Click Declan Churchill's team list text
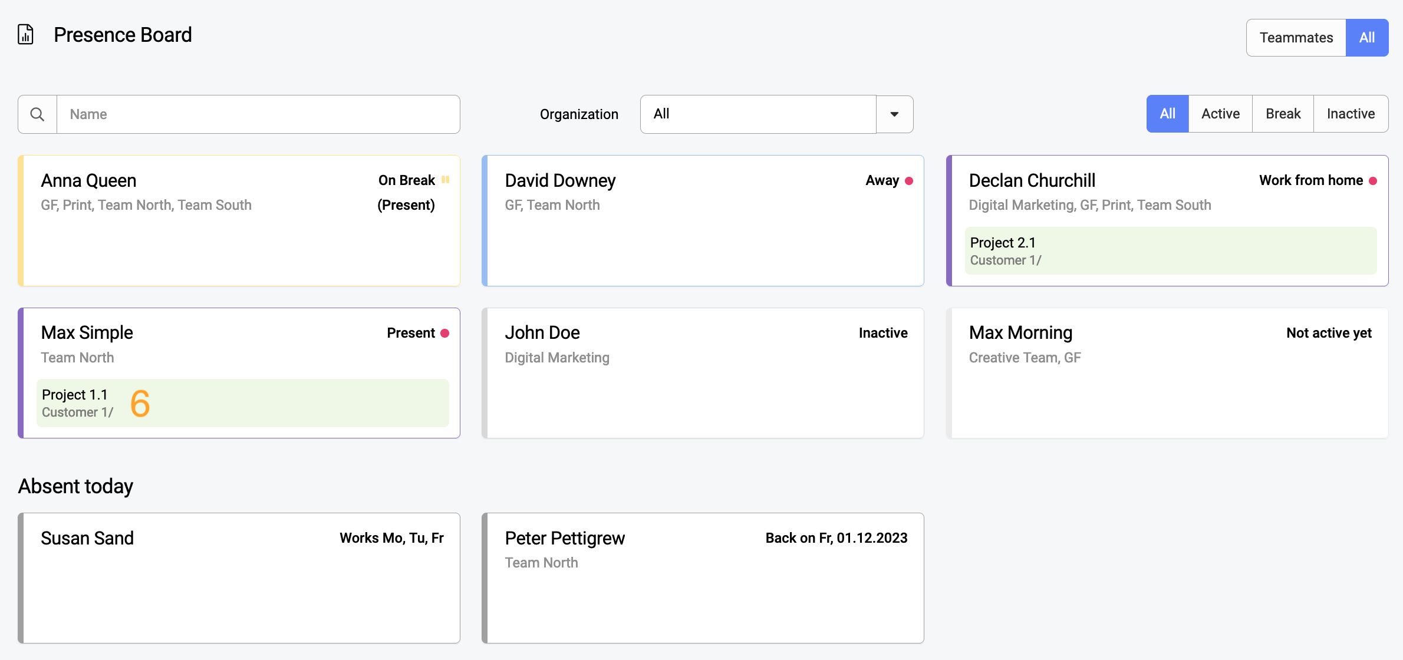This screenshot has height=660, width=1403. pyautogui.click(x=1090, y=205)
